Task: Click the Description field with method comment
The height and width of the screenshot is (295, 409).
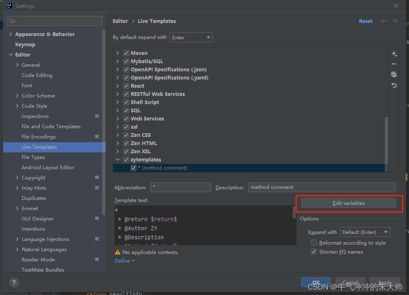Action: point(322,187)
